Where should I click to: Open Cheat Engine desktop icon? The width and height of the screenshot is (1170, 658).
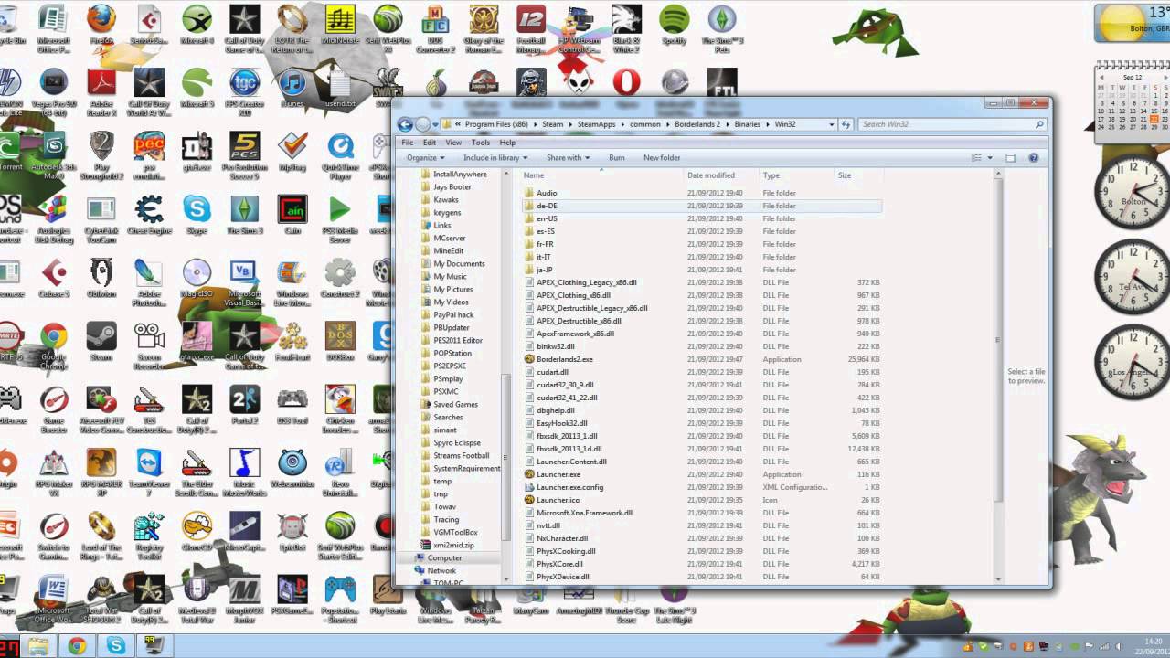[x=149, y=216]
